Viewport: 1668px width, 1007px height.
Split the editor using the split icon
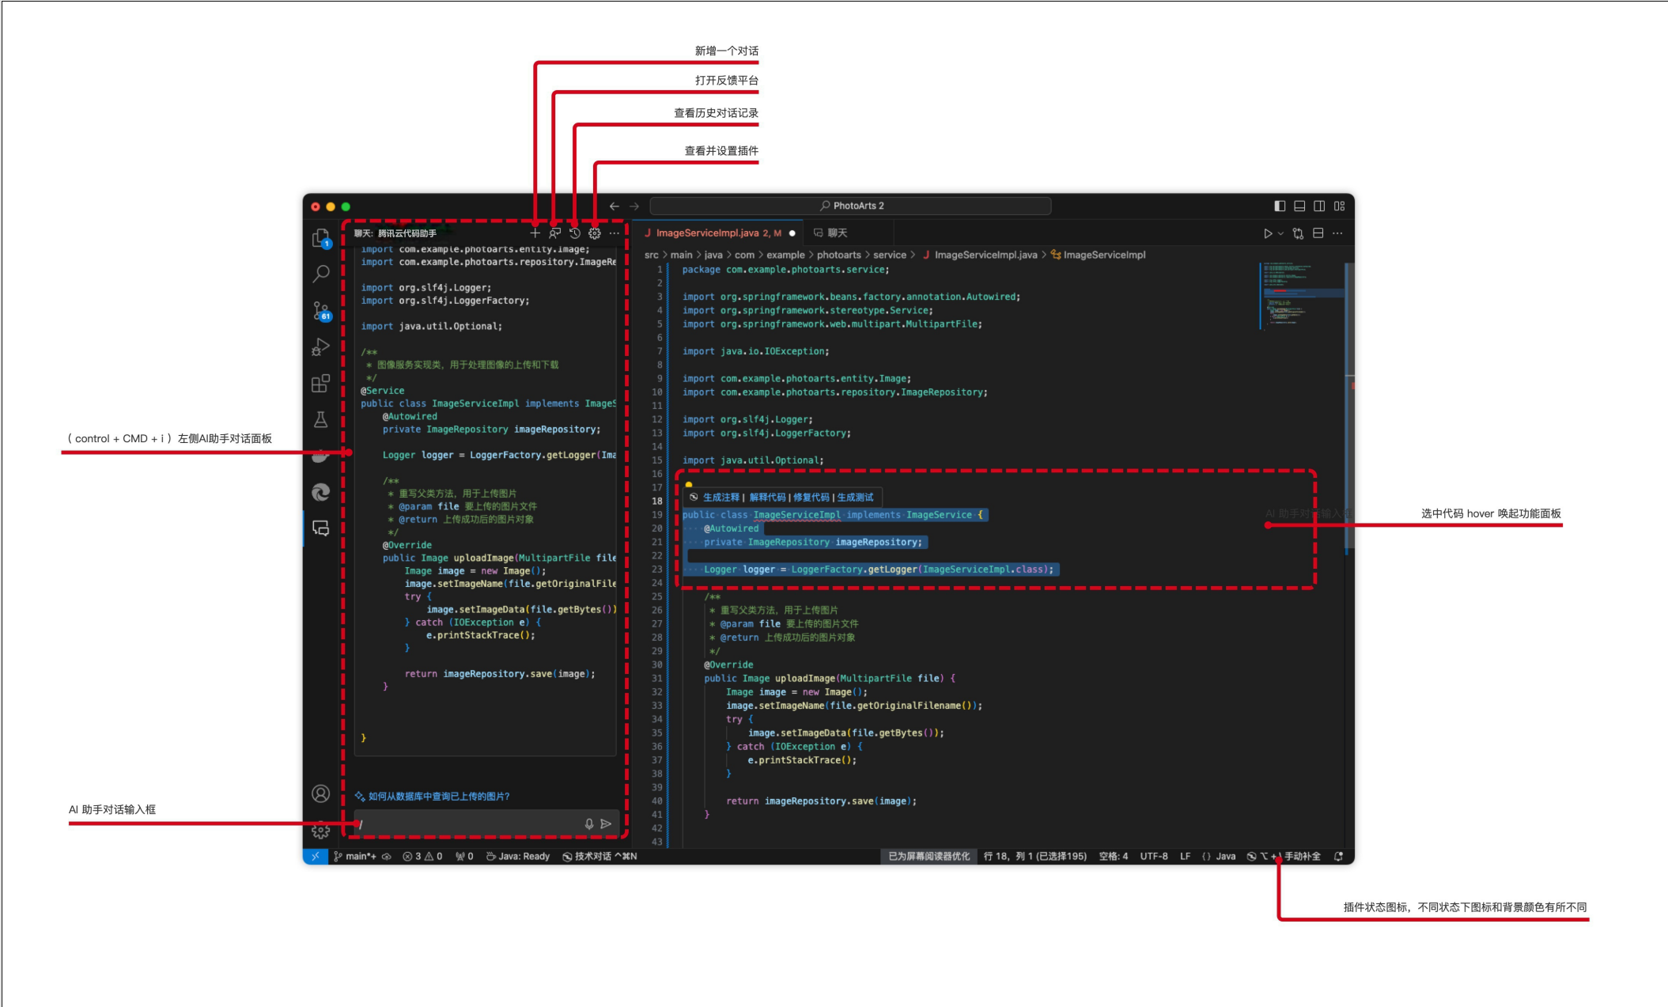[1318, 233]
